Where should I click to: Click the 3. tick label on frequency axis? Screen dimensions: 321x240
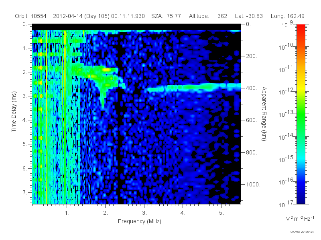tap(144, 213)
